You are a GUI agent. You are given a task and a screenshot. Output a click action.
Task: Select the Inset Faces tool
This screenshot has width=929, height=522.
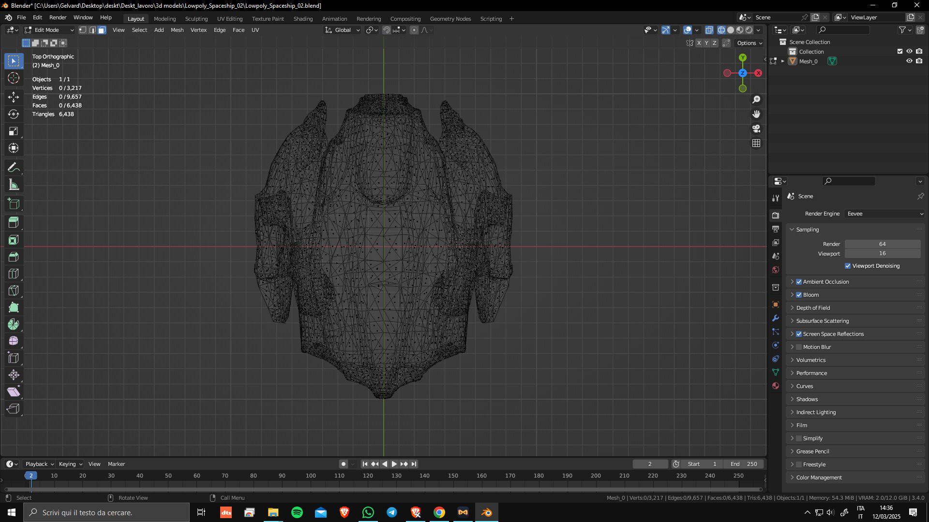click(14, 240)
